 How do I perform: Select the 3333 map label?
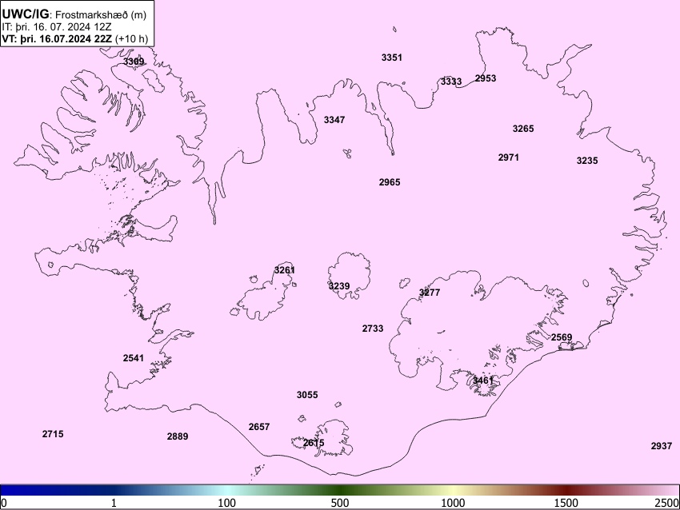pos(451,82)
